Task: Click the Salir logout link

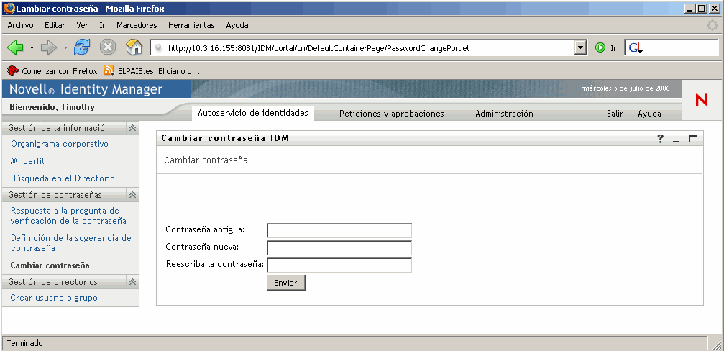Action: (x=615, y=114)
